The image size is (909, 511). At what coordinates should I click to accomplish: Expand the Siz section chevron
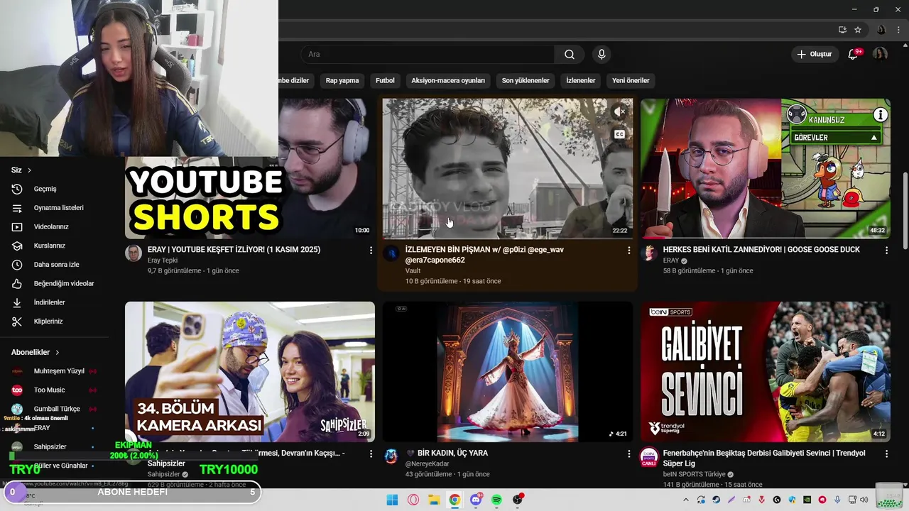[x=29, y=170]
